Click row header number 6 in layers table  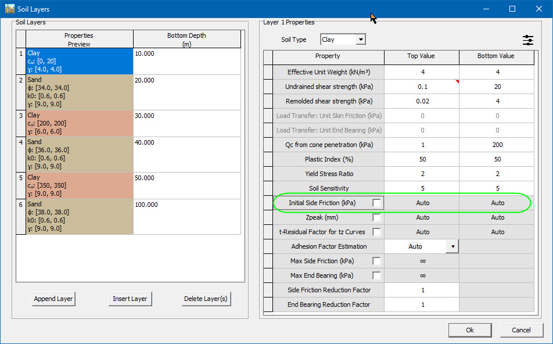point(21,216)
